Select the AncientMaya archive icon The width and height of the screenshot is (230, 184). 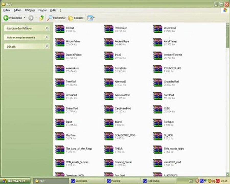tap(109, 42)
